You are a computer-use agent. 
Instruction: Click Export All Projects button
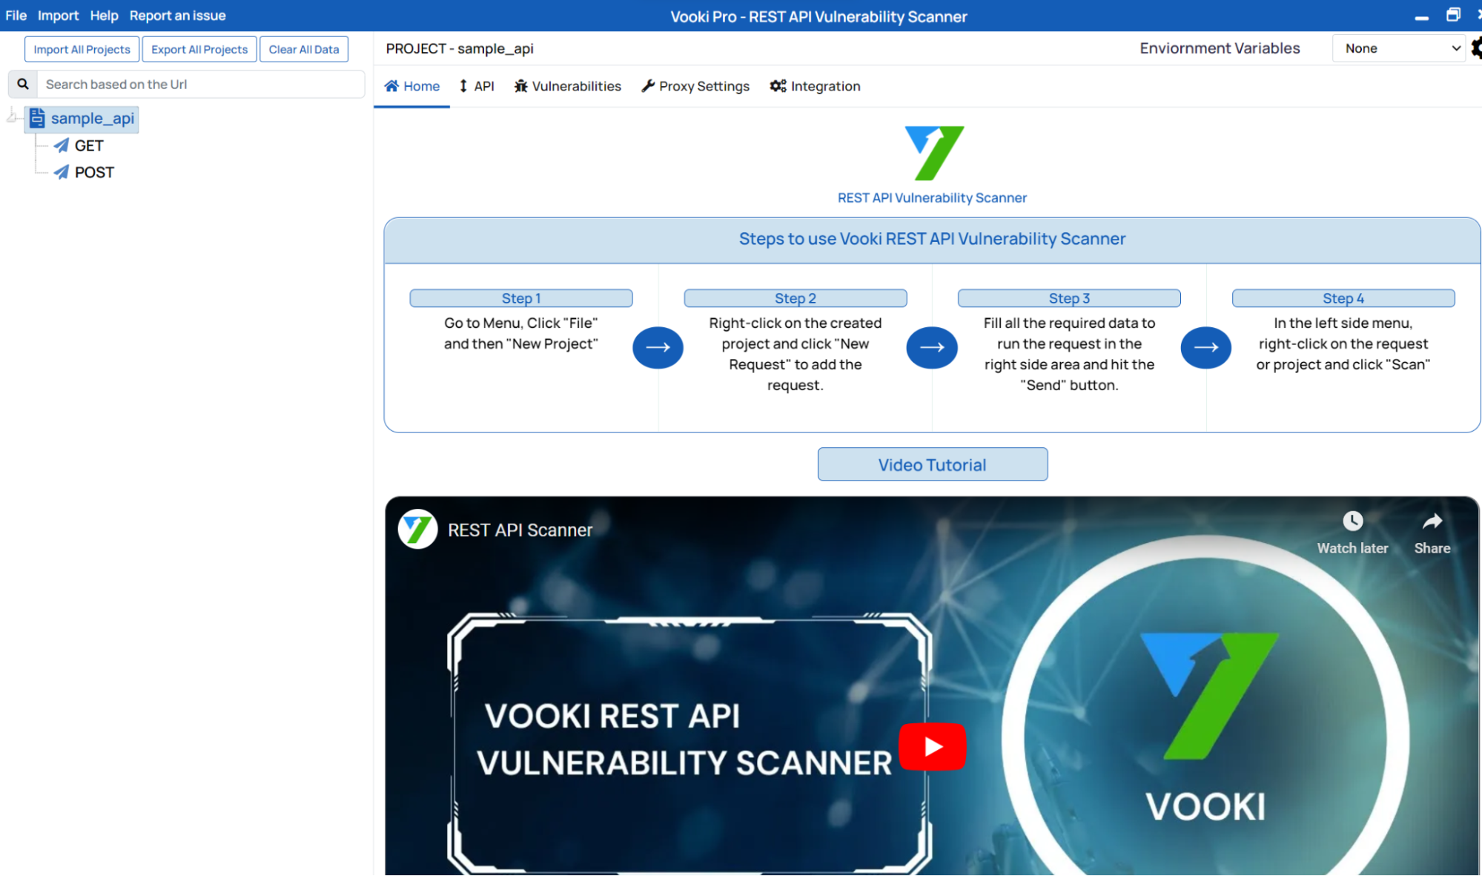click(x=199, y=49)
